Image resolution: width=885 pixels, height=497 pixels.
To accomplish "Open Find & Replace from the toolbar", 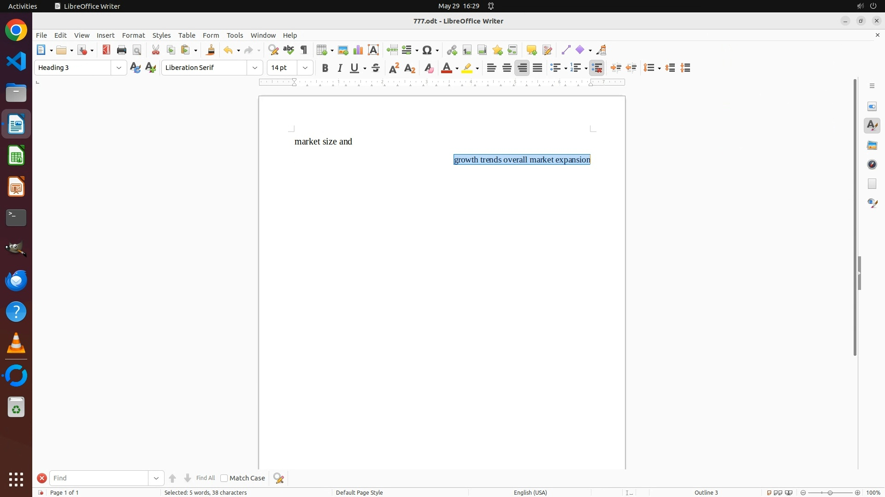I will [273, 50].
